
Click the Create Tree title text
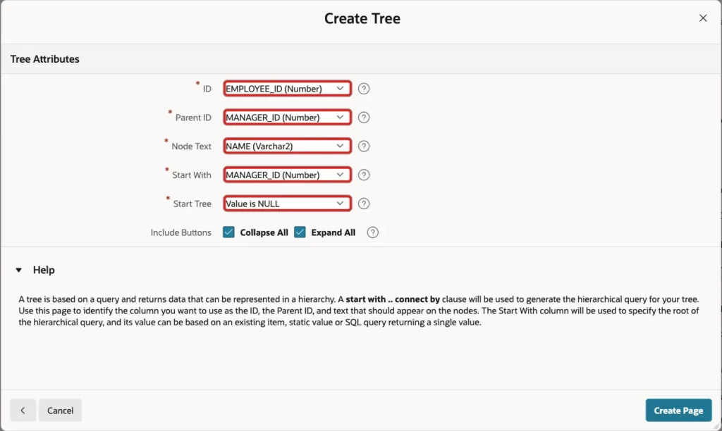[x=362, y=18]
